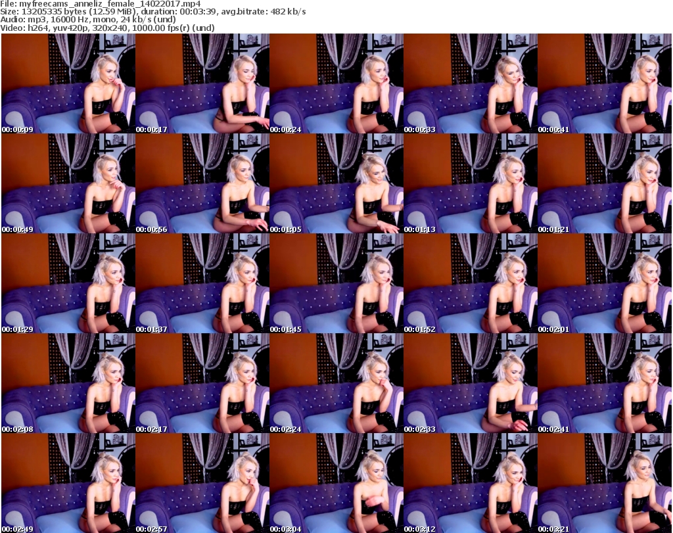The width and height of the screenshot is (673, 533).
Task: Select the thumbnail frame stamped 00:00:24
Action: [x=336, y=83]
